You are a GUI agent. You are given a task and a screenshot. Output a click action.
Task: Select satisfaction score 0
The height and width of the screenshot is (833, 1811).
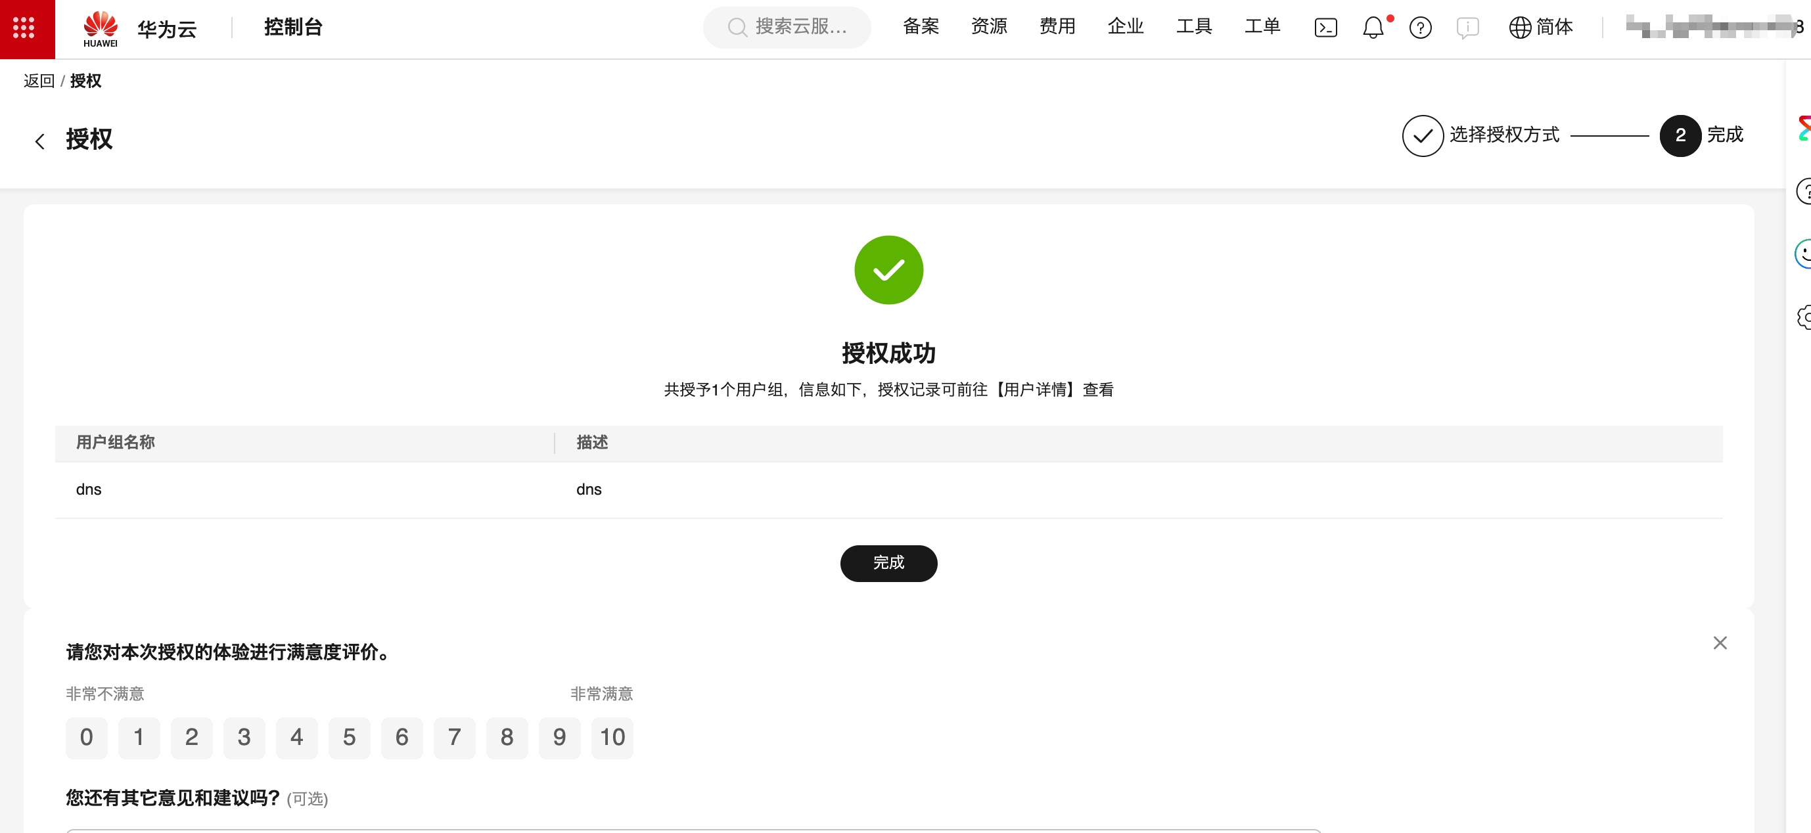pos(87,737)
